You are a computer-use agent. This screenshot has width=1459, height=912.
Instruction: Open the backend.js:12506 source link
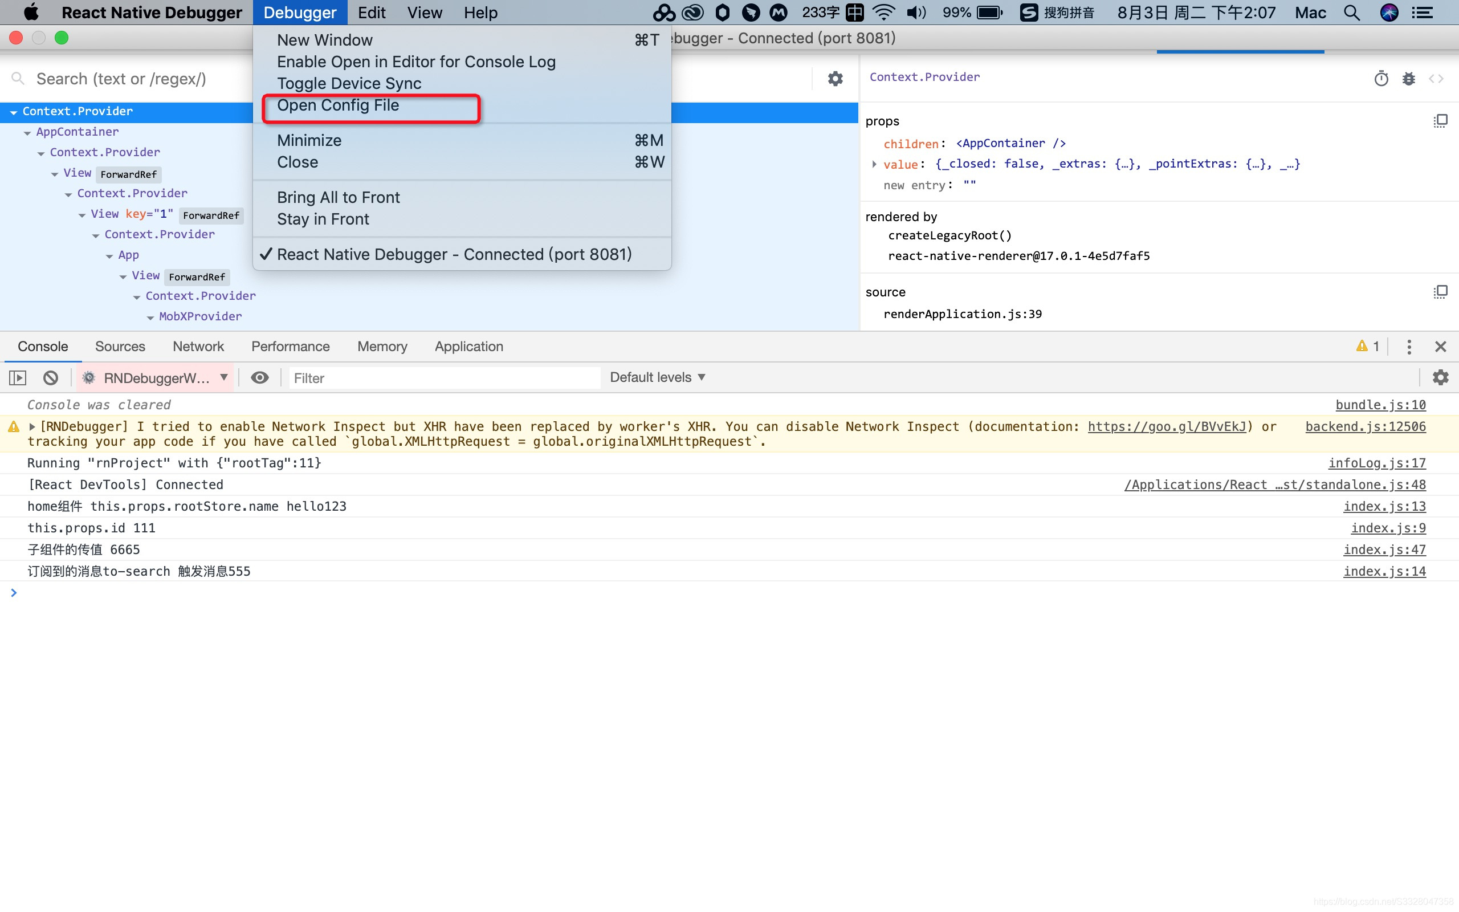(1365, 426)
